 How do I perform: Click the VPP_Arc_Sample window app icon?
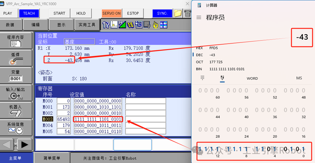pyautogui.click(x=2, y=4)
